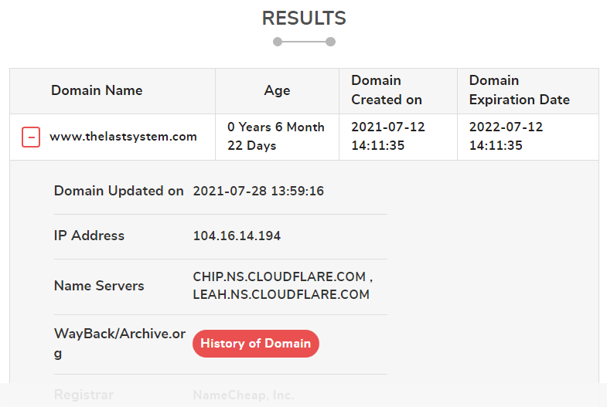Click the Domain Created on header
Viewport: 607px width, 407px height.
pos(387,90)
